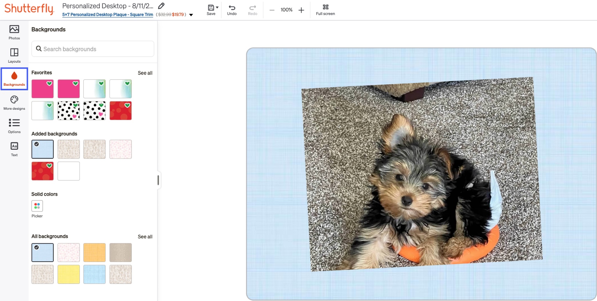Image resolution: width=597 pixels, height=301 pixels.
Task: Click the Redo toolbar button
Action: [x=252, y=10]
